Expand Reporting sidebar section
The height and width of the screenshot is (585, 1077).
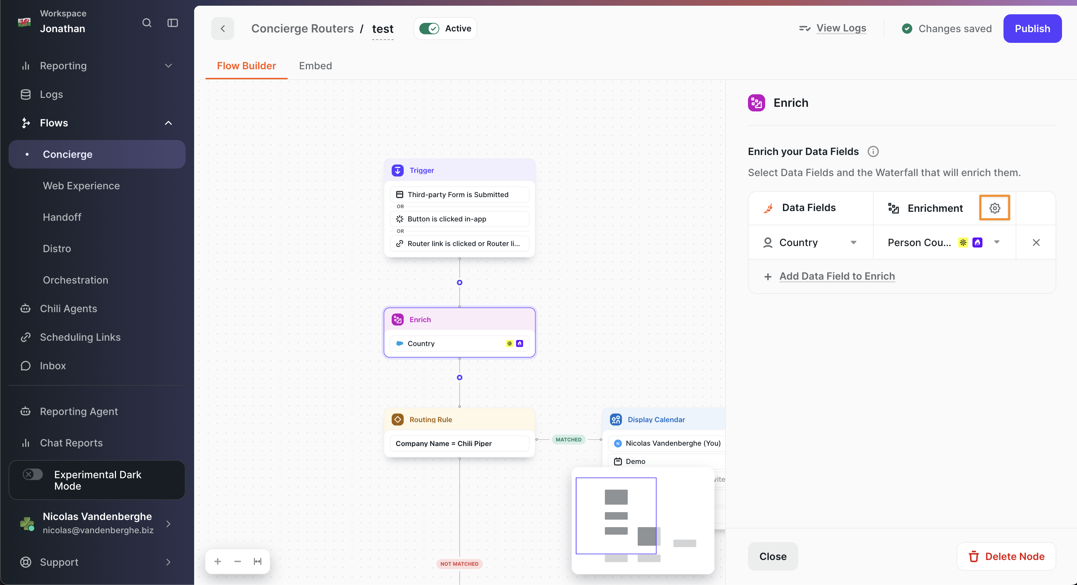(x=168, y=66)
